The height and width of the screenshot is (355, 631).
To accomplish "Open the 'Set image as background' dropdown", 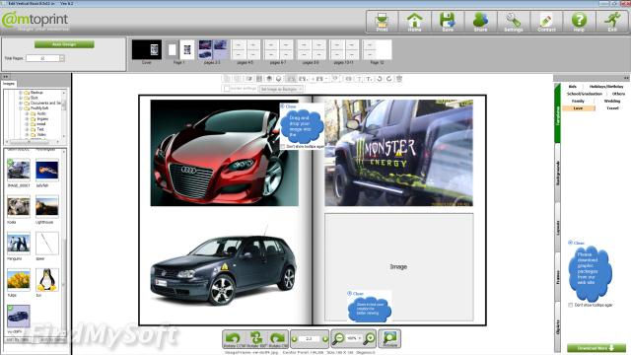I will pos(281,89).
